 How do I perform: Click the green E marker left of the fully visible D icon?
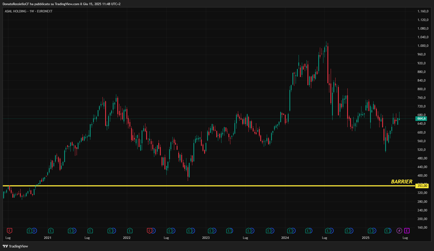[x=29, y=231]
